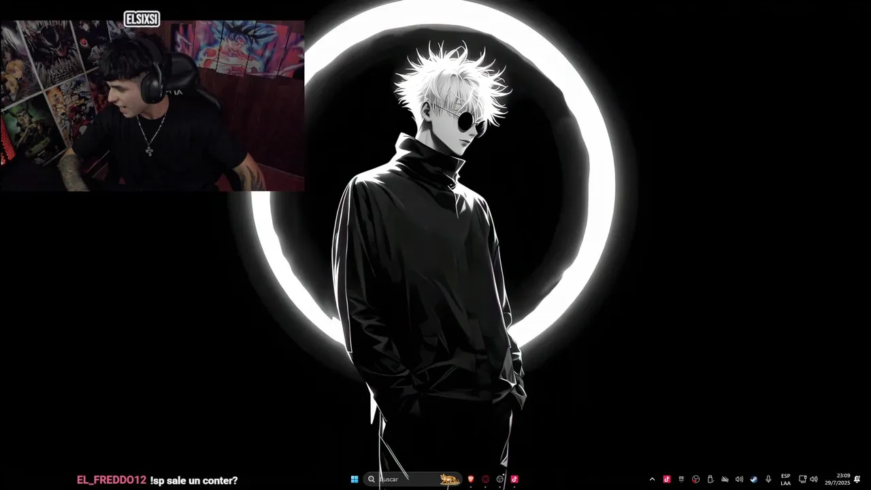871x490 pixels.
Task: Open Steam from the system tray
Action: click(x=754, y=479)
